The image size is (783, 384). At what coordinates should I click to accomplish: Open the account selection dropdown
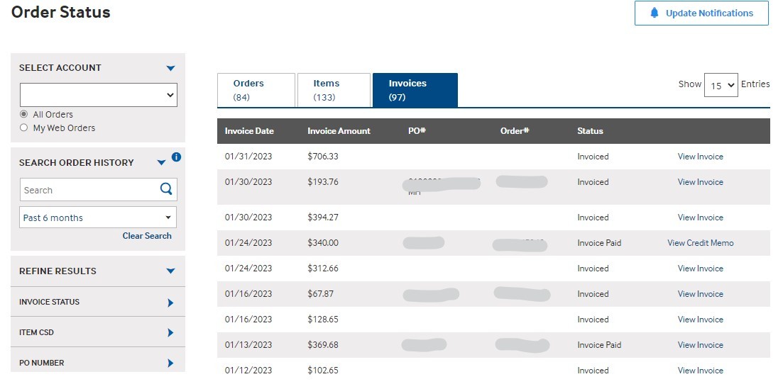pos(98,95)
